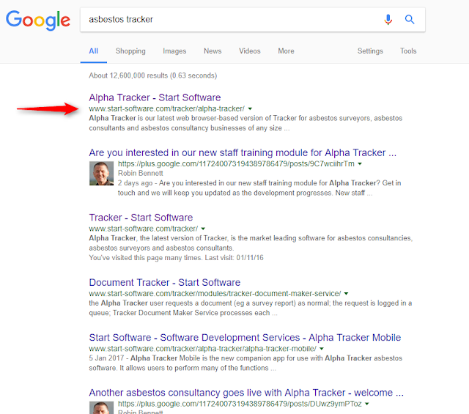Start voice search with microphone icon

[388, 20]
